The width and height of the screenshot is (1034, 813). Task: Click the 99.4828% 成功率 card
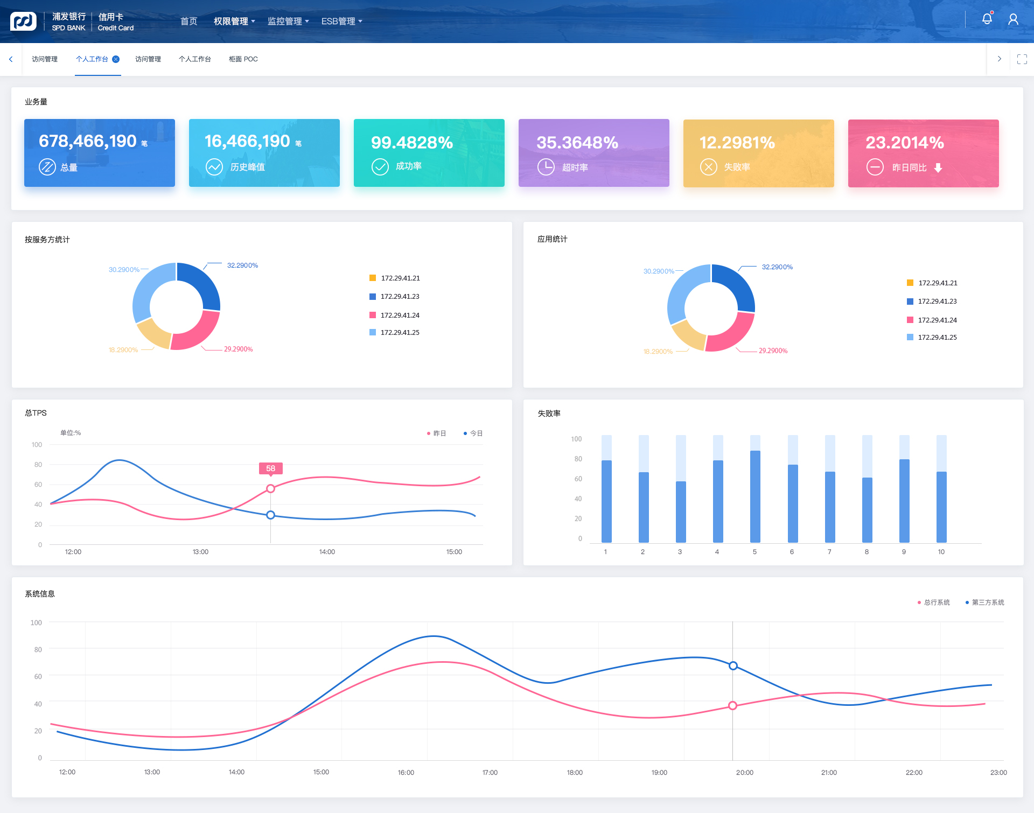[429, 153]
